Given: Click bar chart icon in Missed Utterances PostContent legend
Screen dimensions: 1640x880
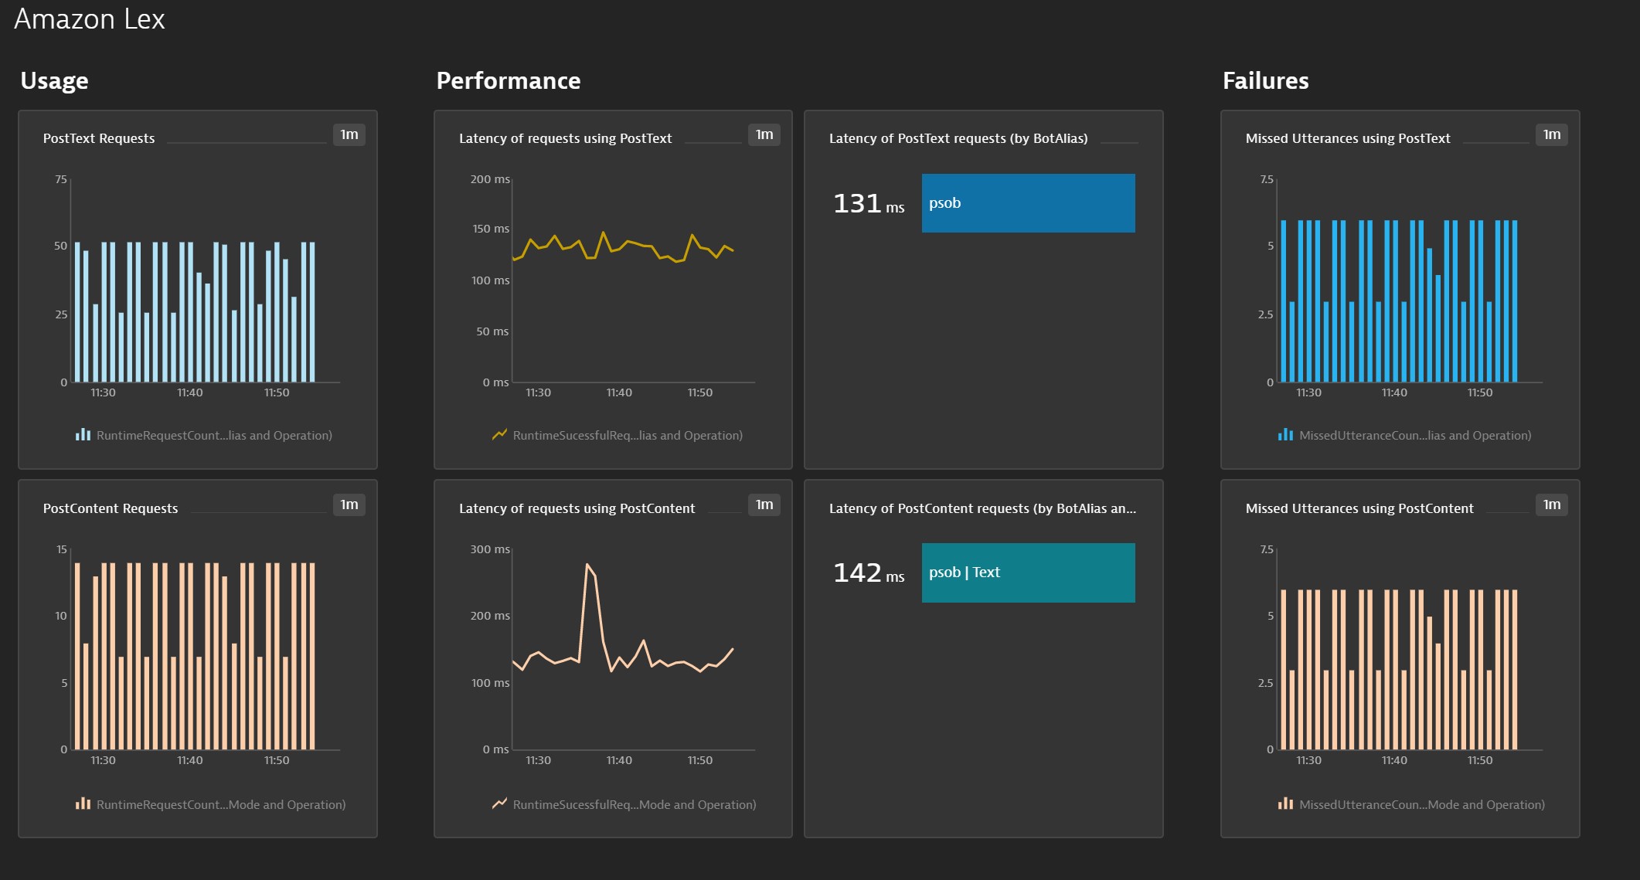Looking at the screenshot, I should tap(1285, 804).
